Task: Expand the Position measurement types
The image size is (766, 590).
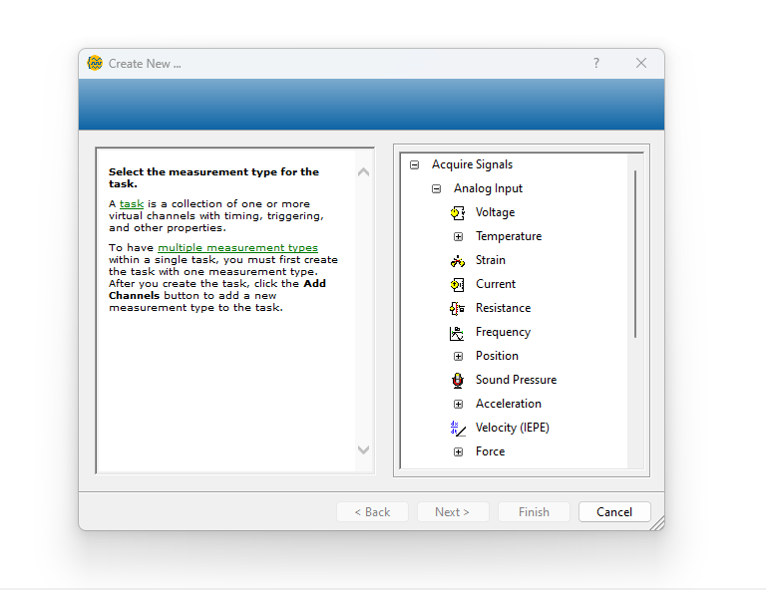Action: tap(458, 356)
